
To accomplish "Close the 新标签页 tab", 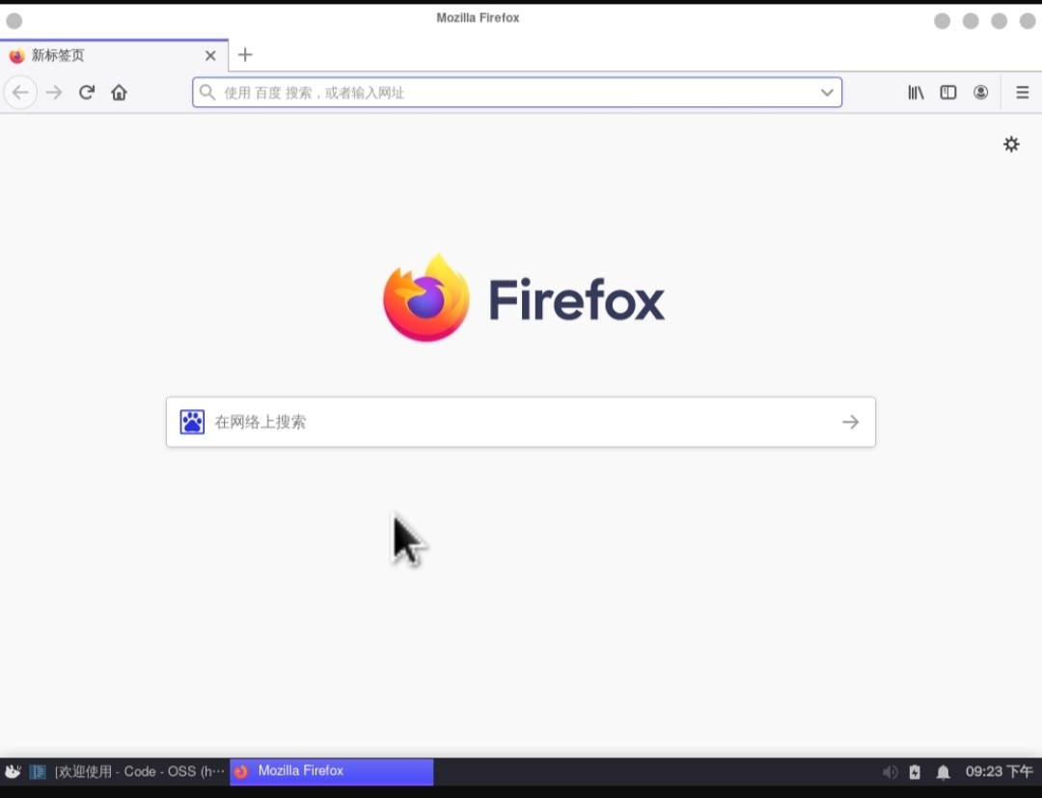I will coord(210,56).
